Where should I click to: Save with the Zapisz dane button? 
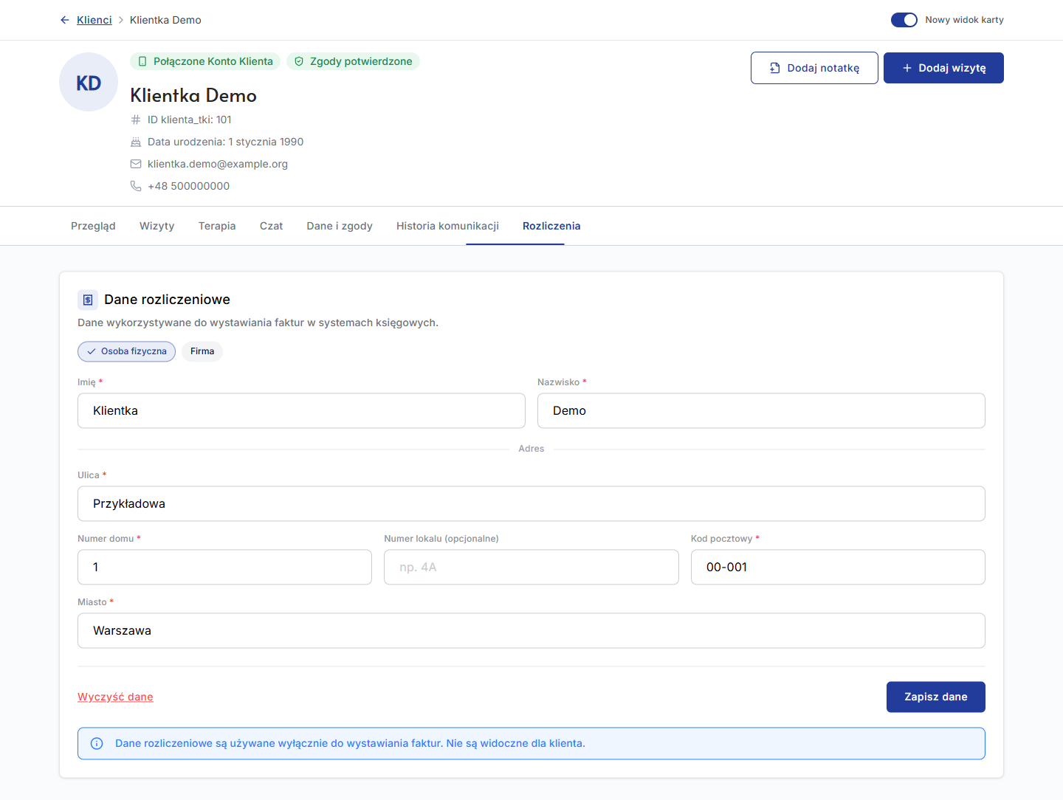point(936,697)
